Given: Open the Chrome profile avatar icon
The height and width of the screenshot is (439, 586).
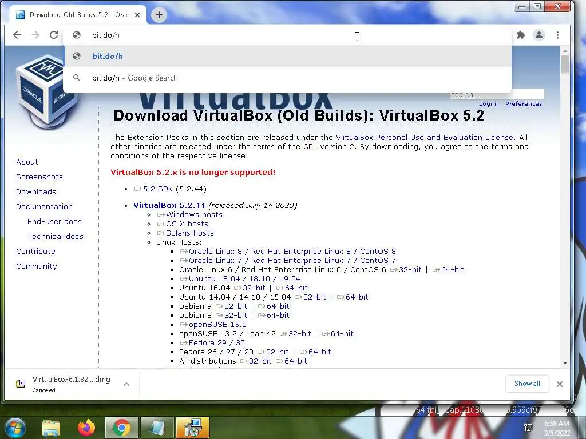Looking at the screenshot, I should click(539, 35).
